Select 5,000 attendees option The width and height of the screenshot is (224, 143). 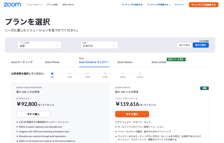[x=105, y=74]
